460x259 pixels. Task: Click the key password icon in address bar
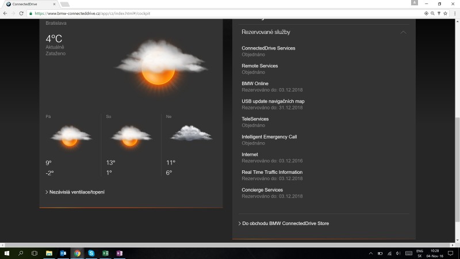439,13
